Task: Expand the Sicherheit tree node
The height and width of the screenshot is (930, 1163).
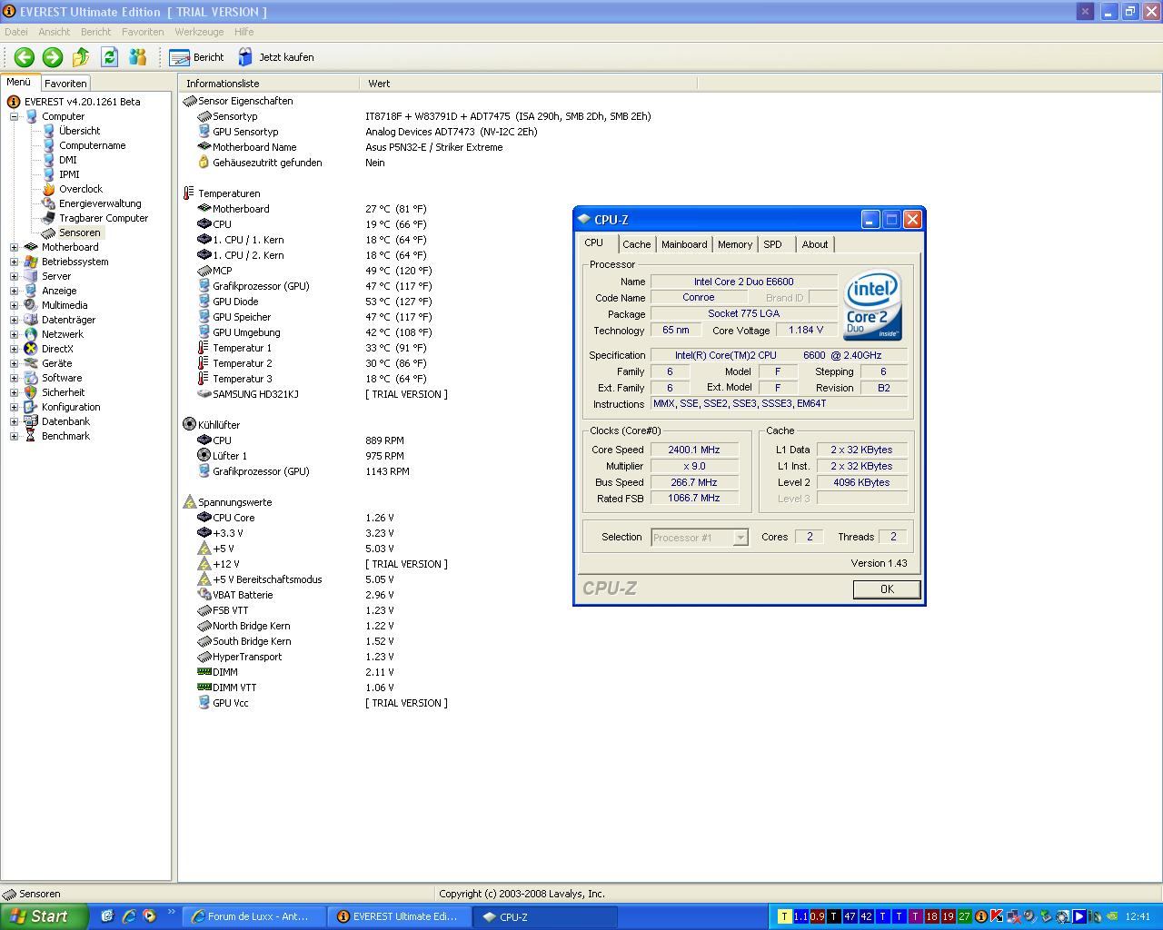Action: pyautogui.click(x=14, y=392)
